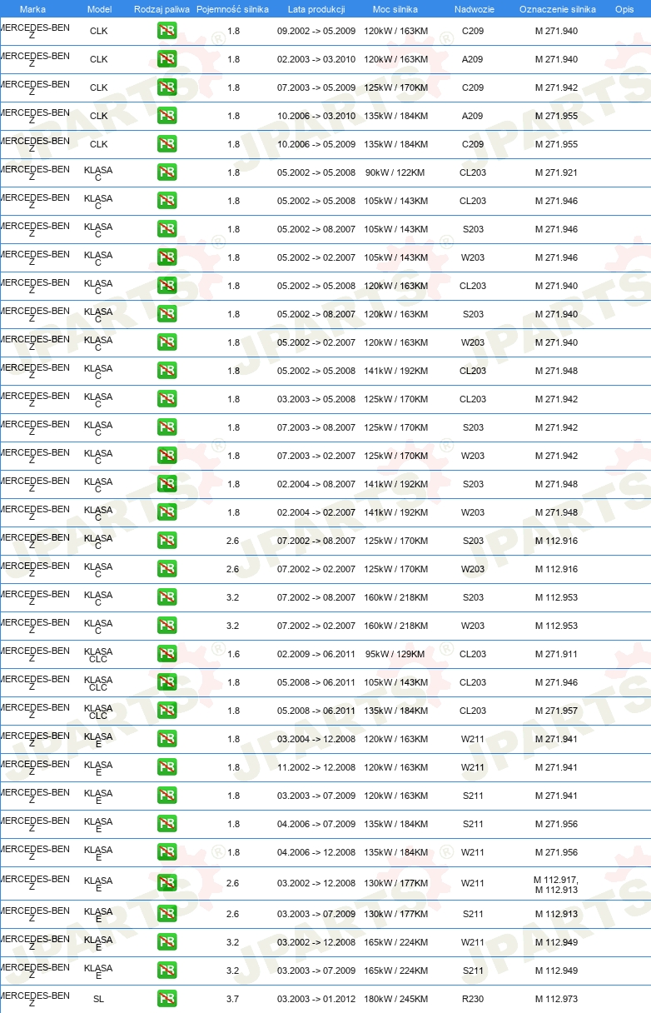651x1013 pixels.
Task: Click the fuel icon in the SL R230 row
Action: pyautogui.click(x=166, y=999)
